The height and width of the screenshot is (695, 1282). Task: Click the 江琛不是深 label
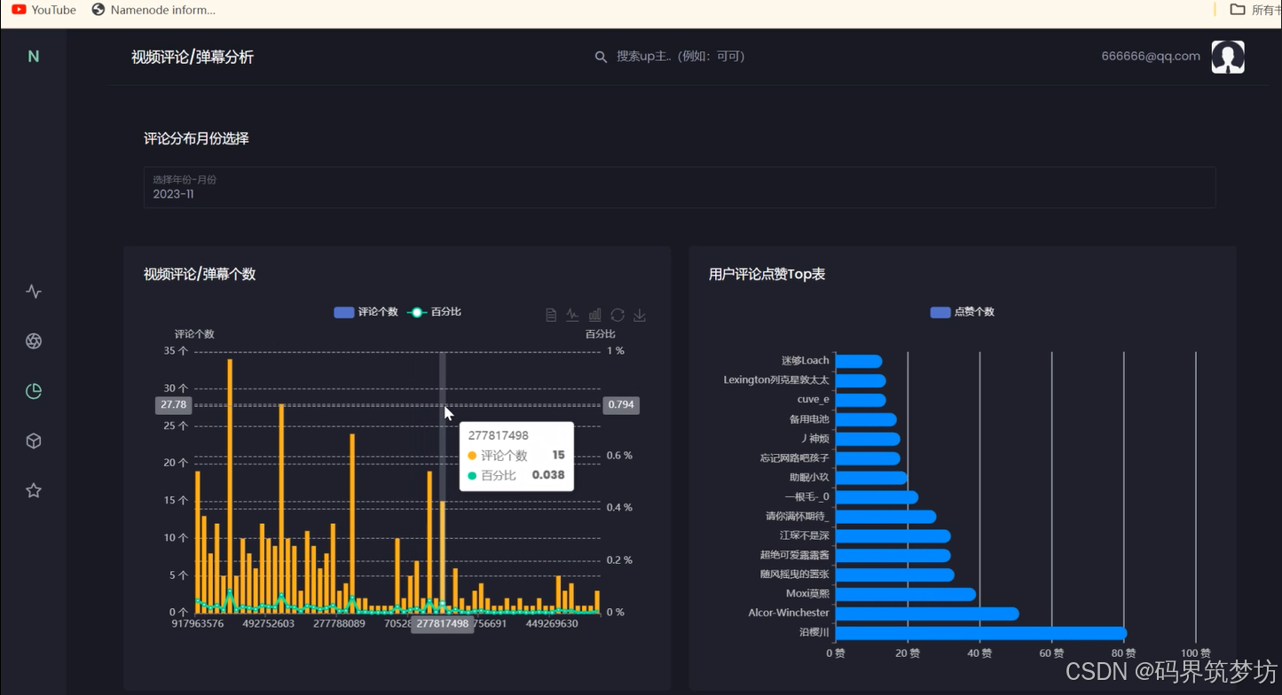(x=805, y=535)
